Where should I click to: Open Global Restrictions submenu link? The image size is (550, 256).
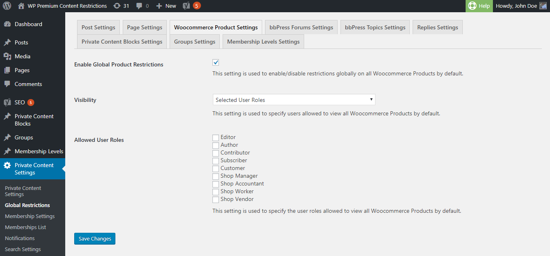point(27,205)
